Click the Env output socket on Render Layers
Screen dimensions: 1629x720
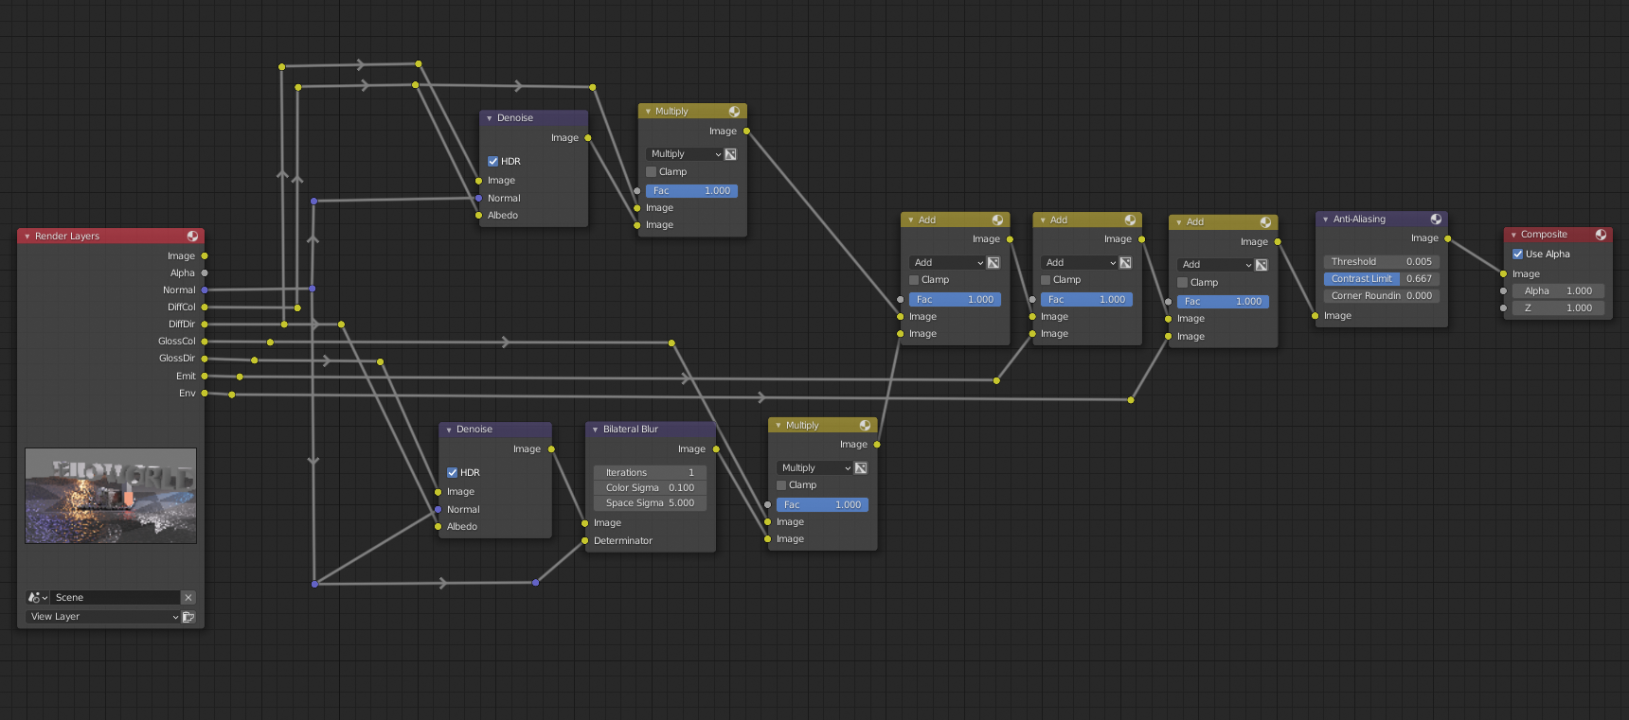205,393
